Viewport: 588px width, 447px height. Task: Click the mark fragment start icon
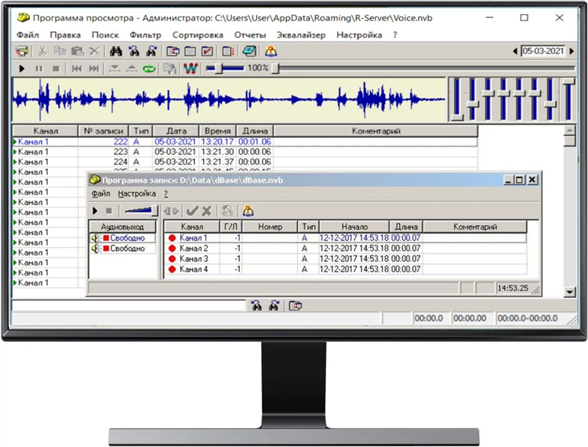coord(114,69)
